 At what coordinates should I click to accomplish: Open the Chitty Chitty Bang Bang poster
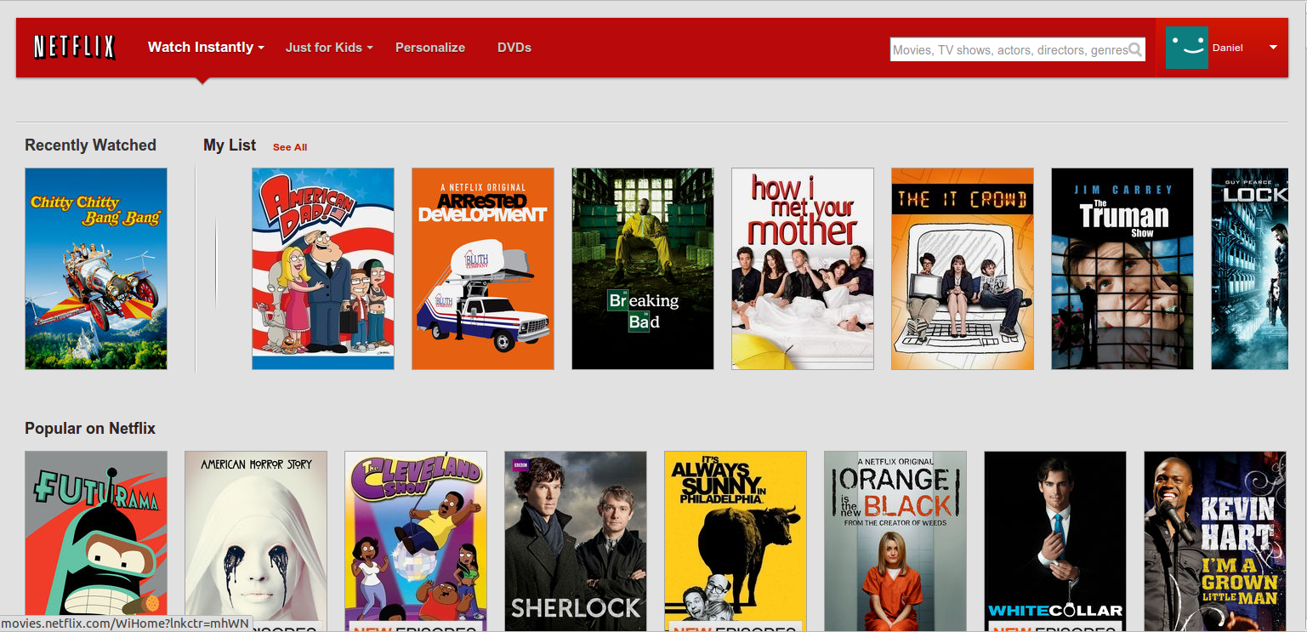pyautogui.click(x=96, y=269)
